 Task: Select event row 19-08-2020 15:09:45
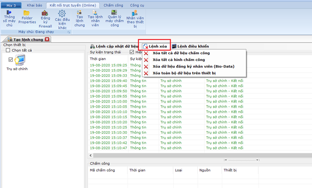pyautogui.click(x=200, y=86)
